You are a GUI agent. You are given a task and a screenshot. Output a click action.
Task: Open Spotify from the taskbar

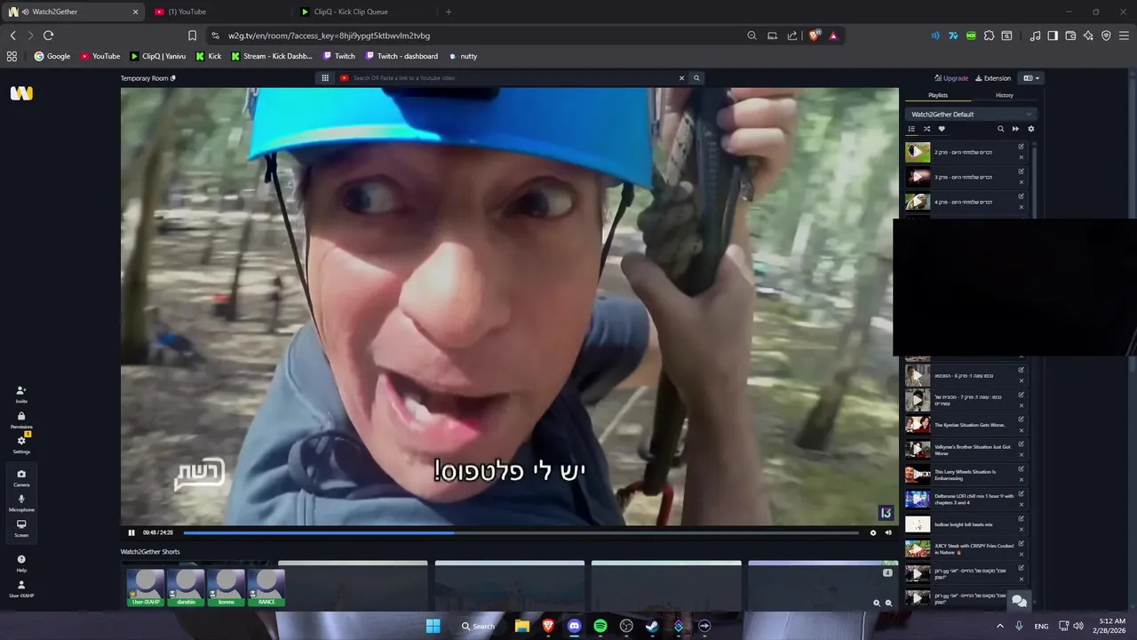(600, 626)
